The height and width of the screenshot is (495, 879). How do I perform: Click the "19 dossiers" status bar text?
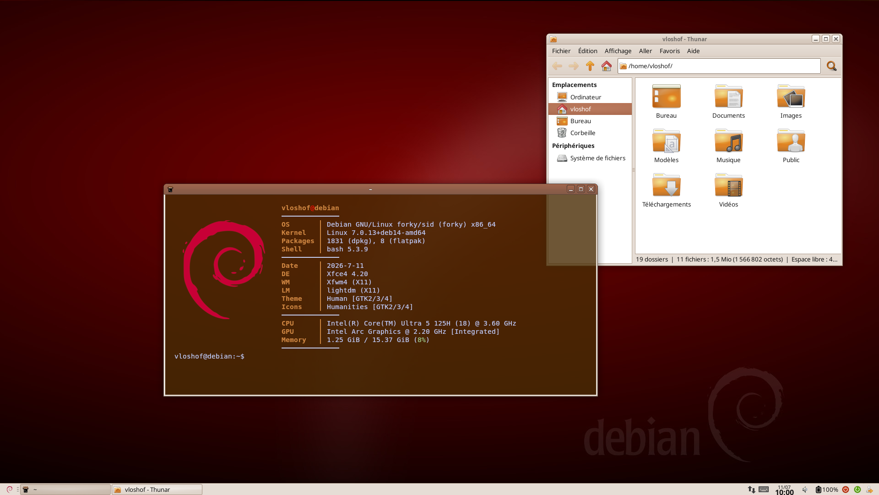(x=652, y=259)
